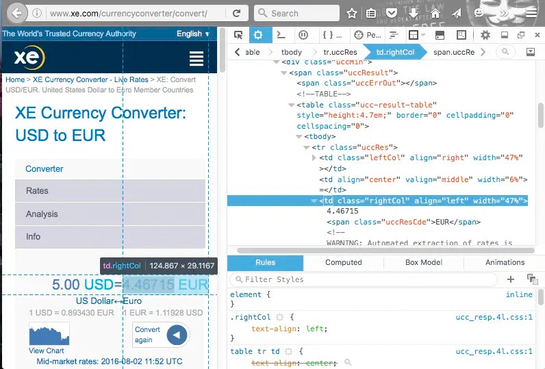The height and width of the screenshot is (369, 545).
Task: Open the XE site hamburger menu
Action: pyautogui.click(x=197, y=58)
